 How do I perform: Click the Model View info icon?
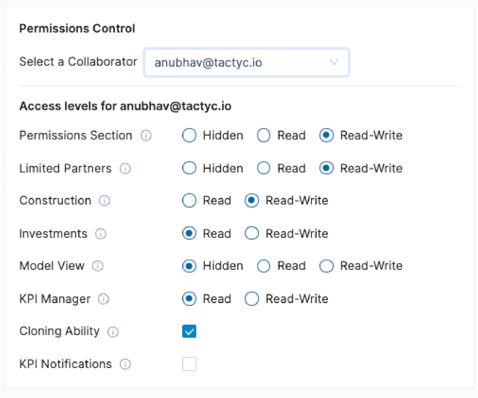pyautogui.click(x=98, y=266)
